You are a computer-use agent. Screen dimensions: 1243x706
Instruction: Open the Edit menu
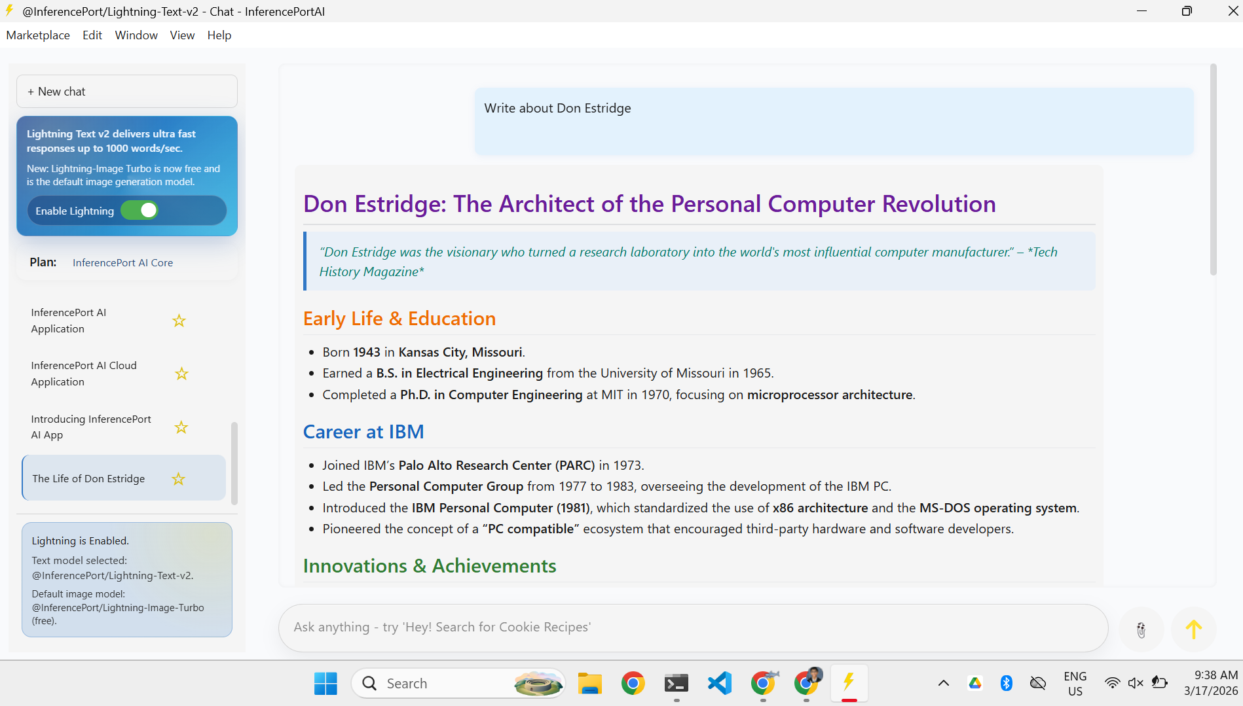(x=92, y=35)
